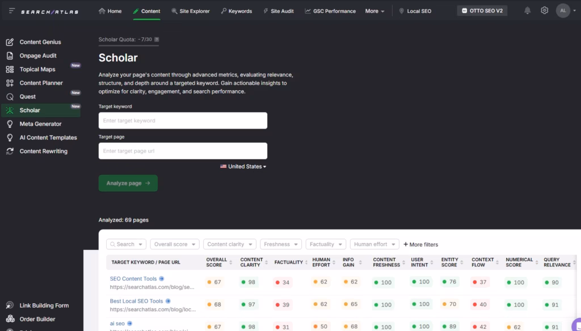Open link icon next to SEO Content Tools
Viewport: 581px width, 331px height.
162,279
